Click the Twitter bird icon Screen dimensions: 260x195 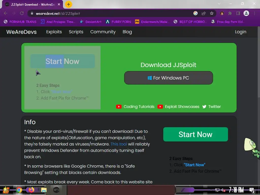pyautogui.click(x=204, y=107)
